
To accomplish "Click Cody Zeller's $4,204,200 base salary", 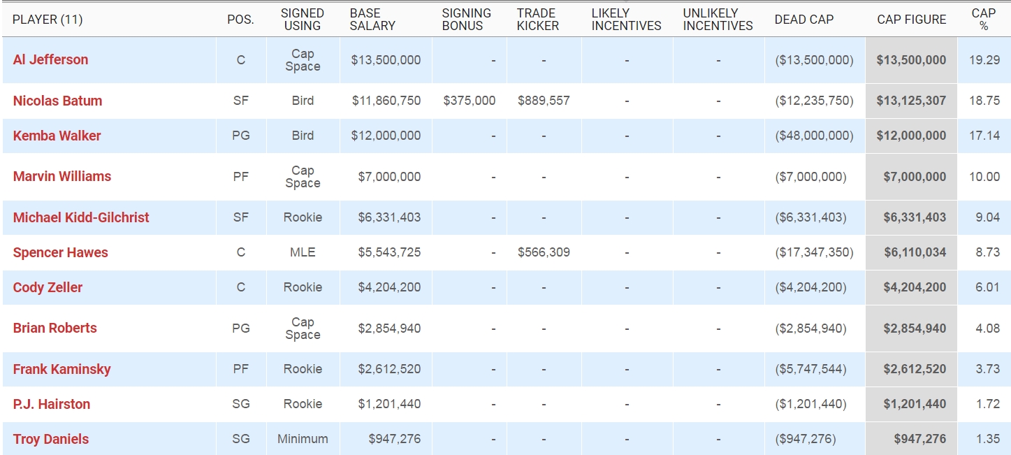I will pos(390,287).
